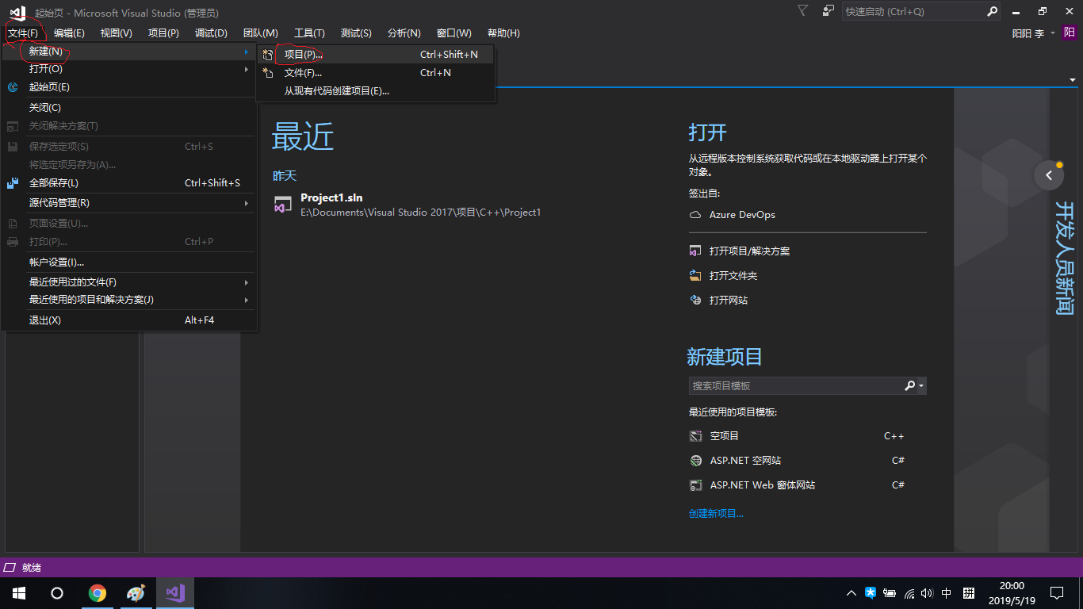Click the Project1.sln solution icon under 昨天
Screen dimensions: 1083x609
pos(281,204)
